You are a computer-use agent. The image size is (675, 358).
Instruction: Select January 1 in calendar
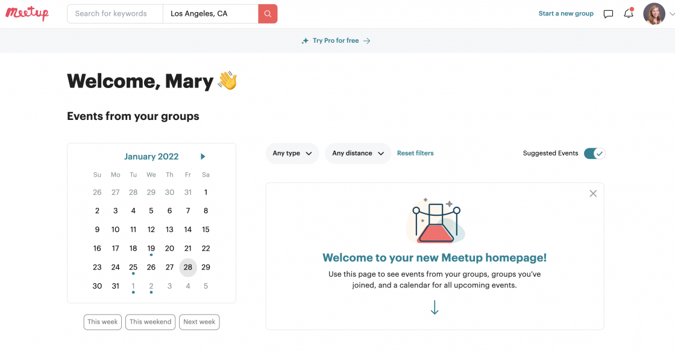pyautogui.click(x=206, y=192)
